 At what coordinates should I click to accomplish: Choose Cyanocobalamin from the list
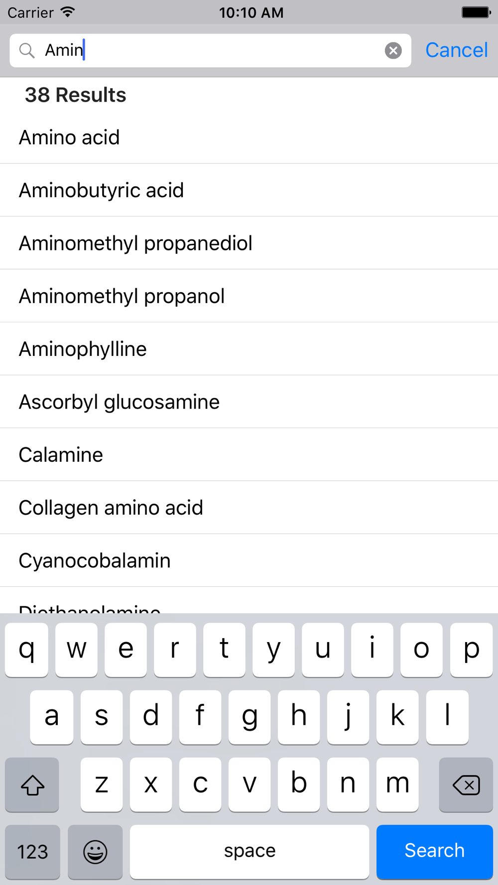(x=249, y=560)
